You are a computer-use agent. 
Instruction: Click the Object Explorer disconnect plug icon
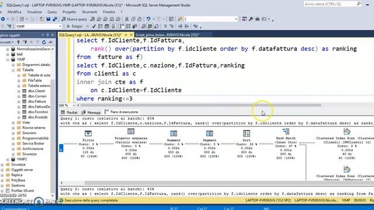pyautogui.click(x=25, y=42)
